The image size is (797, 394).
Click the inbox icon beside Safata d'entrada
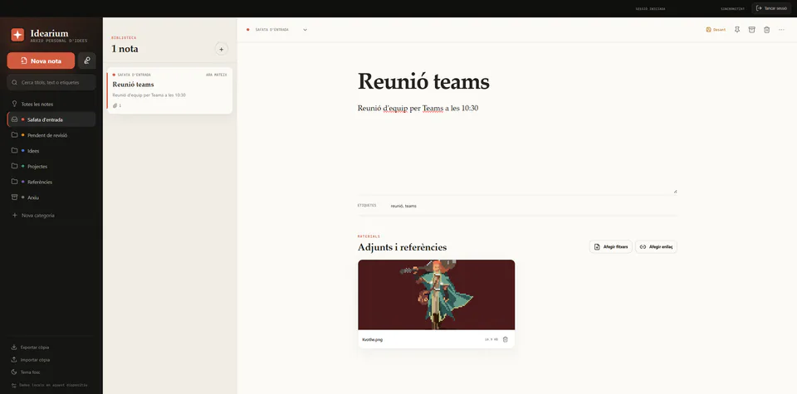point(15,119)
